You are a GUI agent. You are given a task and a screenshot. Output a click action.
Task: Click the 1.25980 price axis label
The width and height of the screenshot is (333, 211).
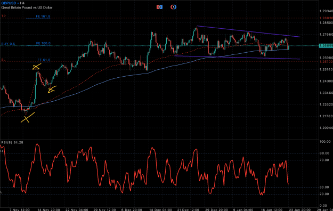coord(326,58)
